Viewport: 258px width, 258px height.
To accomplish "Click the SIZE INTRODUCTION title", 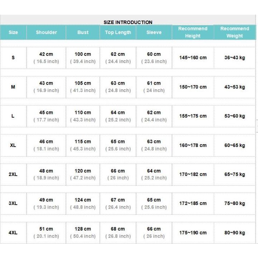I will tap(128, 22).
